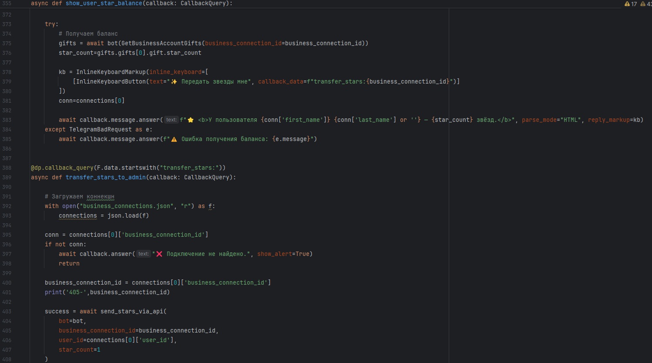Click GetBusinessAccountGifts on line 375
This screenshot has height=363, width=652.
pyautogui.click(x=161, y=43)
